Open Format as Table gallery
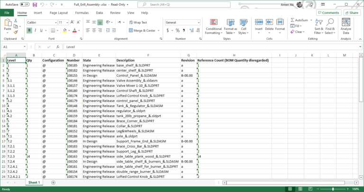The width and height of the screenshot is (364, 192). coord(230,27)
